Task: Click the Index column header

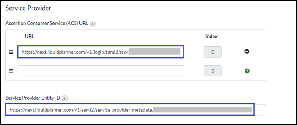Action: pyautogui.click(x=211, y=36)
